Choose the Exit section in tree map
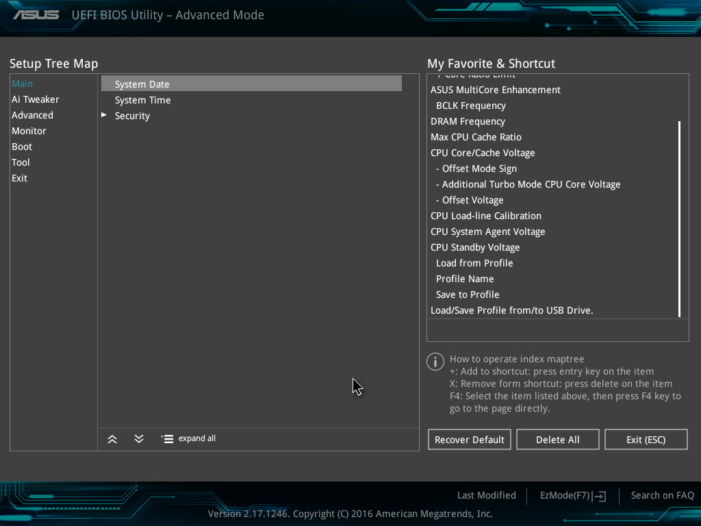This screenshot has height=526, width=701. tap(20, 178)
